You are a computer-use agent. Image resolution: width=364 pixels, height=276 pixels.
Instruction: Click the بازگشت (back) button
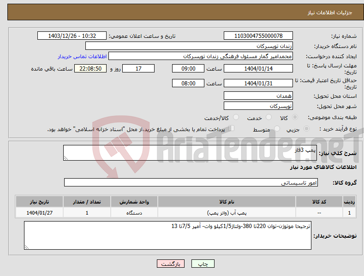coord(171,264)
